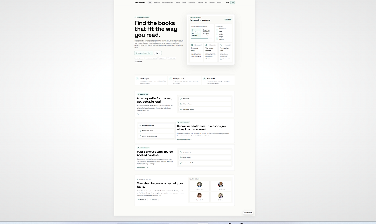Click the reading signature progress bar
376x224 pixels.
click(x=202, y=39)
